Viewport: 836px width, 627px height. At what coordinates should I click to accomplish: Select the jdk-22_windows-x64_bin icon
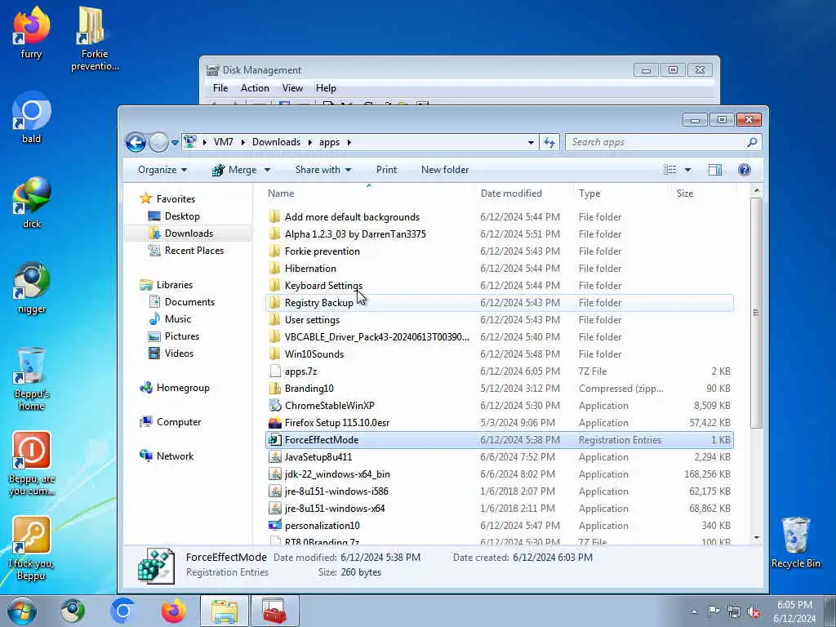(x=274, y=474)
